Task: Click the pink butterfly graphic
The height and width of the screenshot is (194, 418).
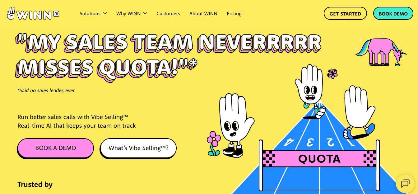Action: pyautogui.click(x=332, y=73)
